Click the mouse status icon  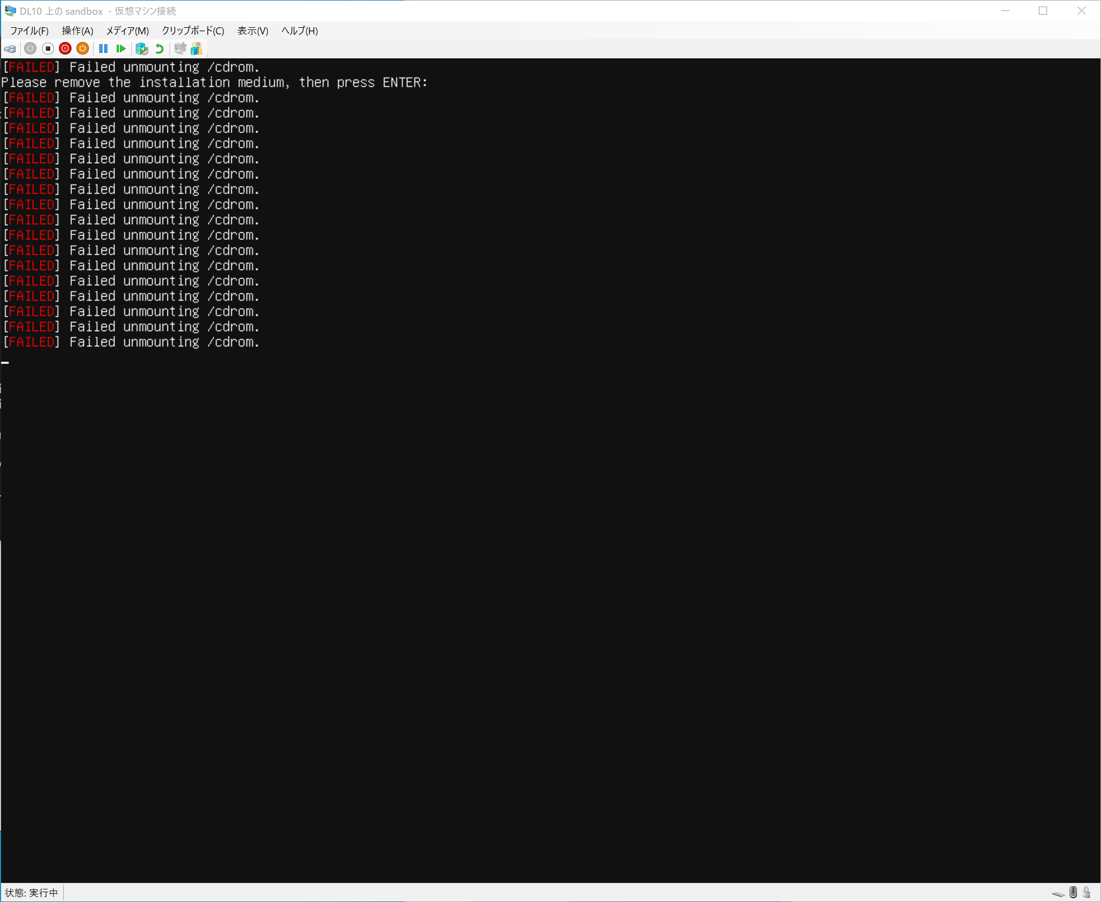[x=1073, y=892]
